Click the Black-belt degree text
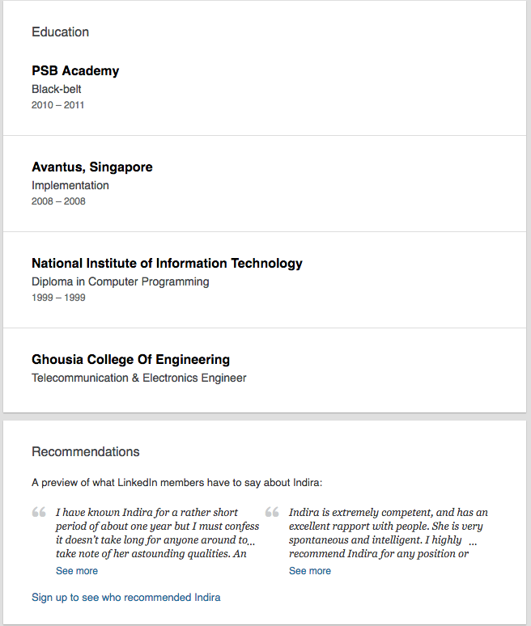Screen dimensions: 531x626 (57, 90)
